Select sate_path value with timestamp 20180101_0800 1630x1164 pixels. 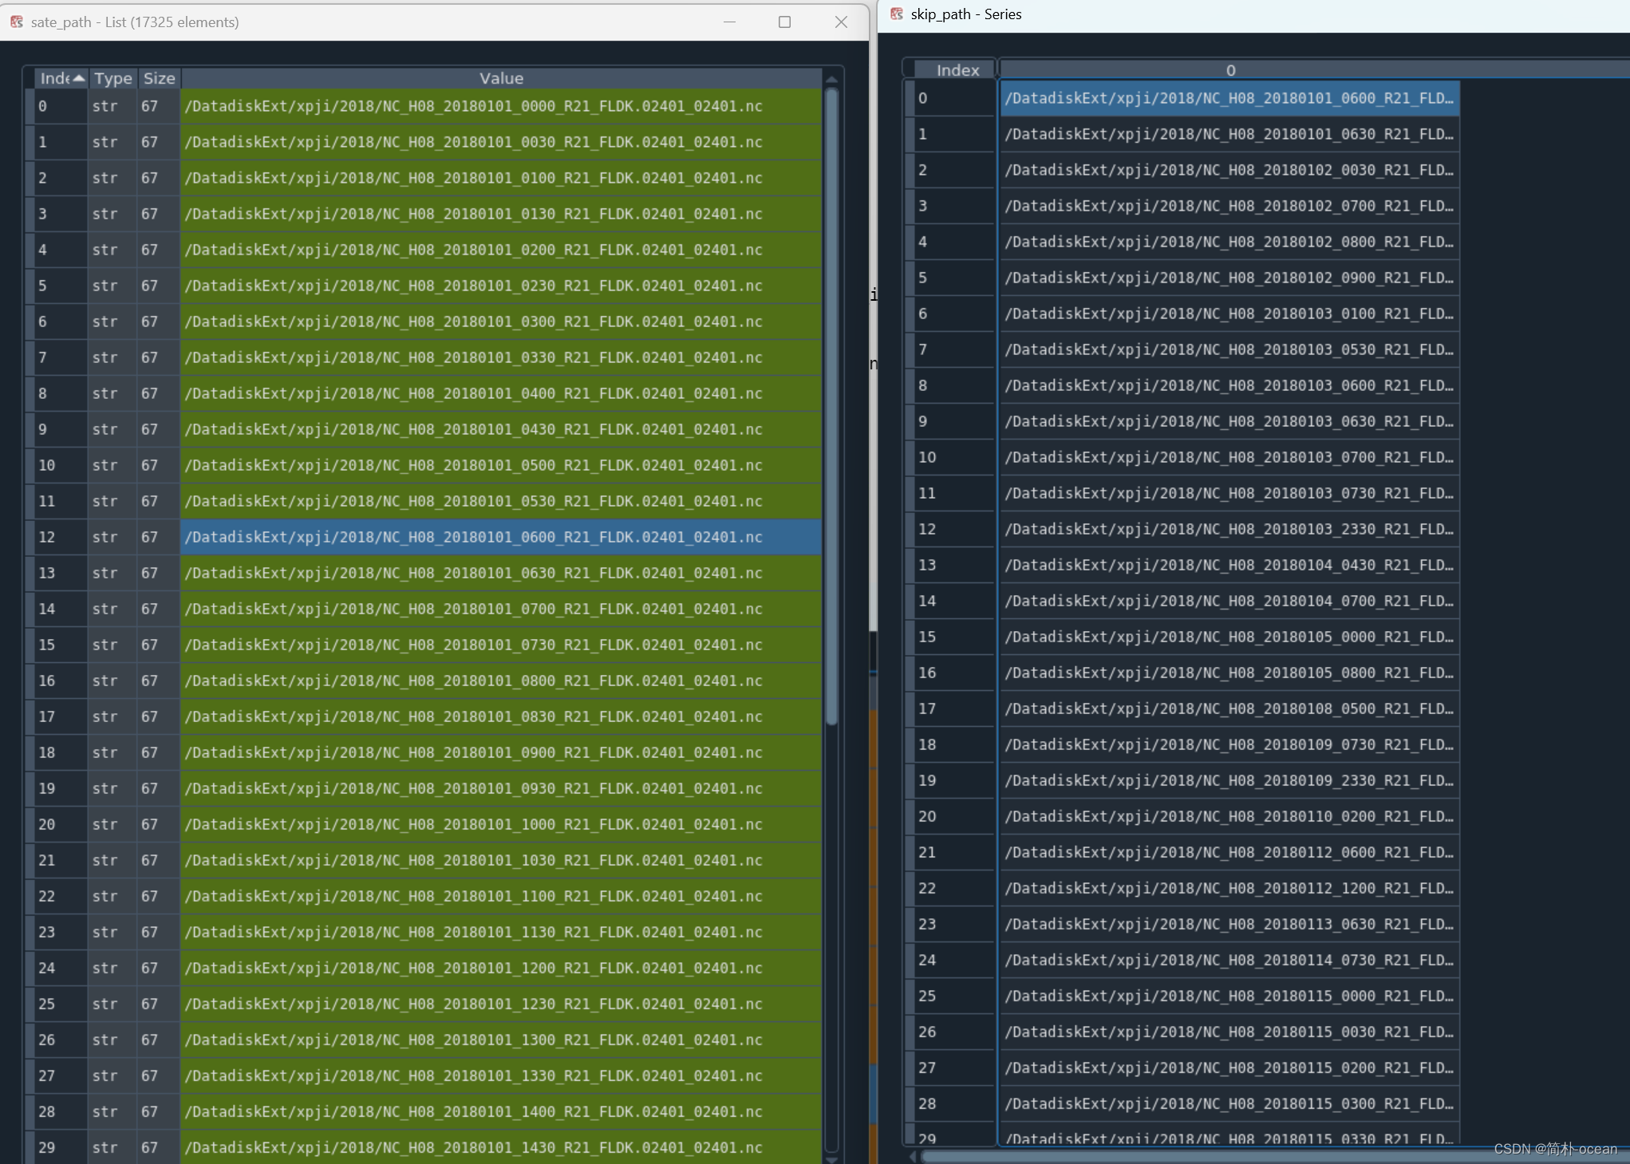(x=501, y=681)
